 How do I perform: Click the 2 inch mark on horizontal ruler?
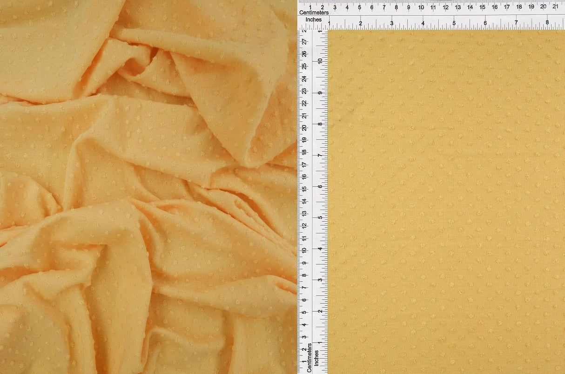(x=360, y=23)
